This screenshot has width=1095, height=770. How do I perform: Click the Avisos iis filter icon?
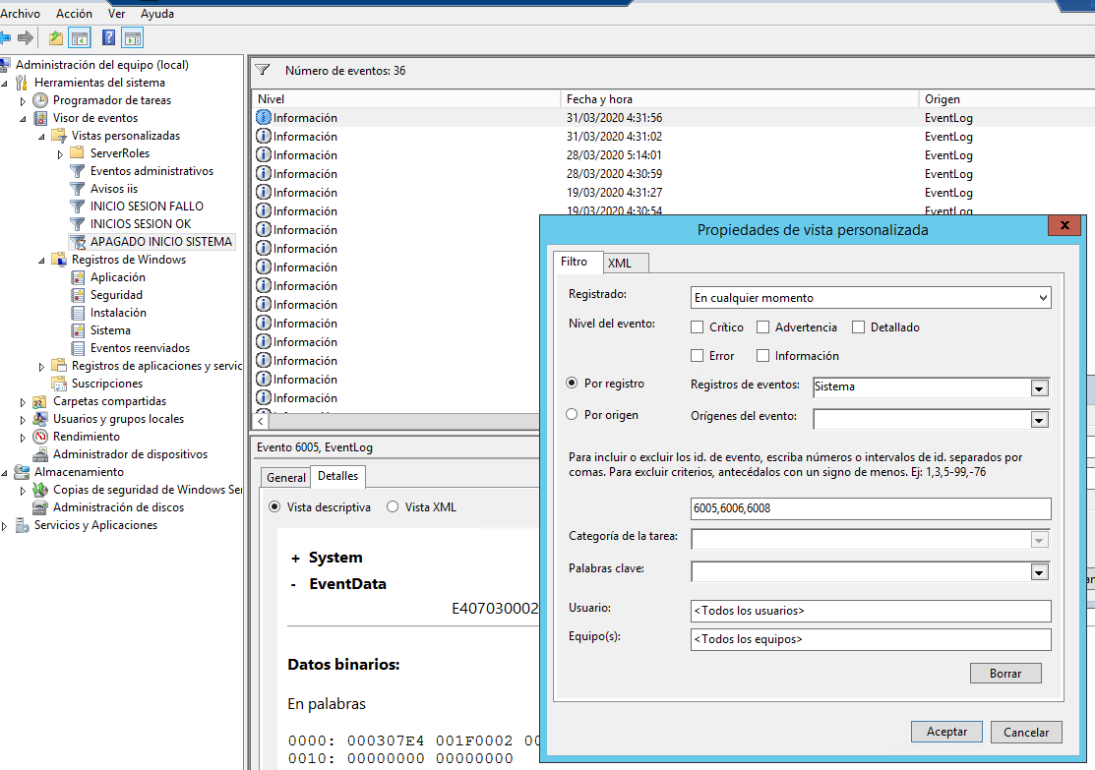click(x=78, y=189)
